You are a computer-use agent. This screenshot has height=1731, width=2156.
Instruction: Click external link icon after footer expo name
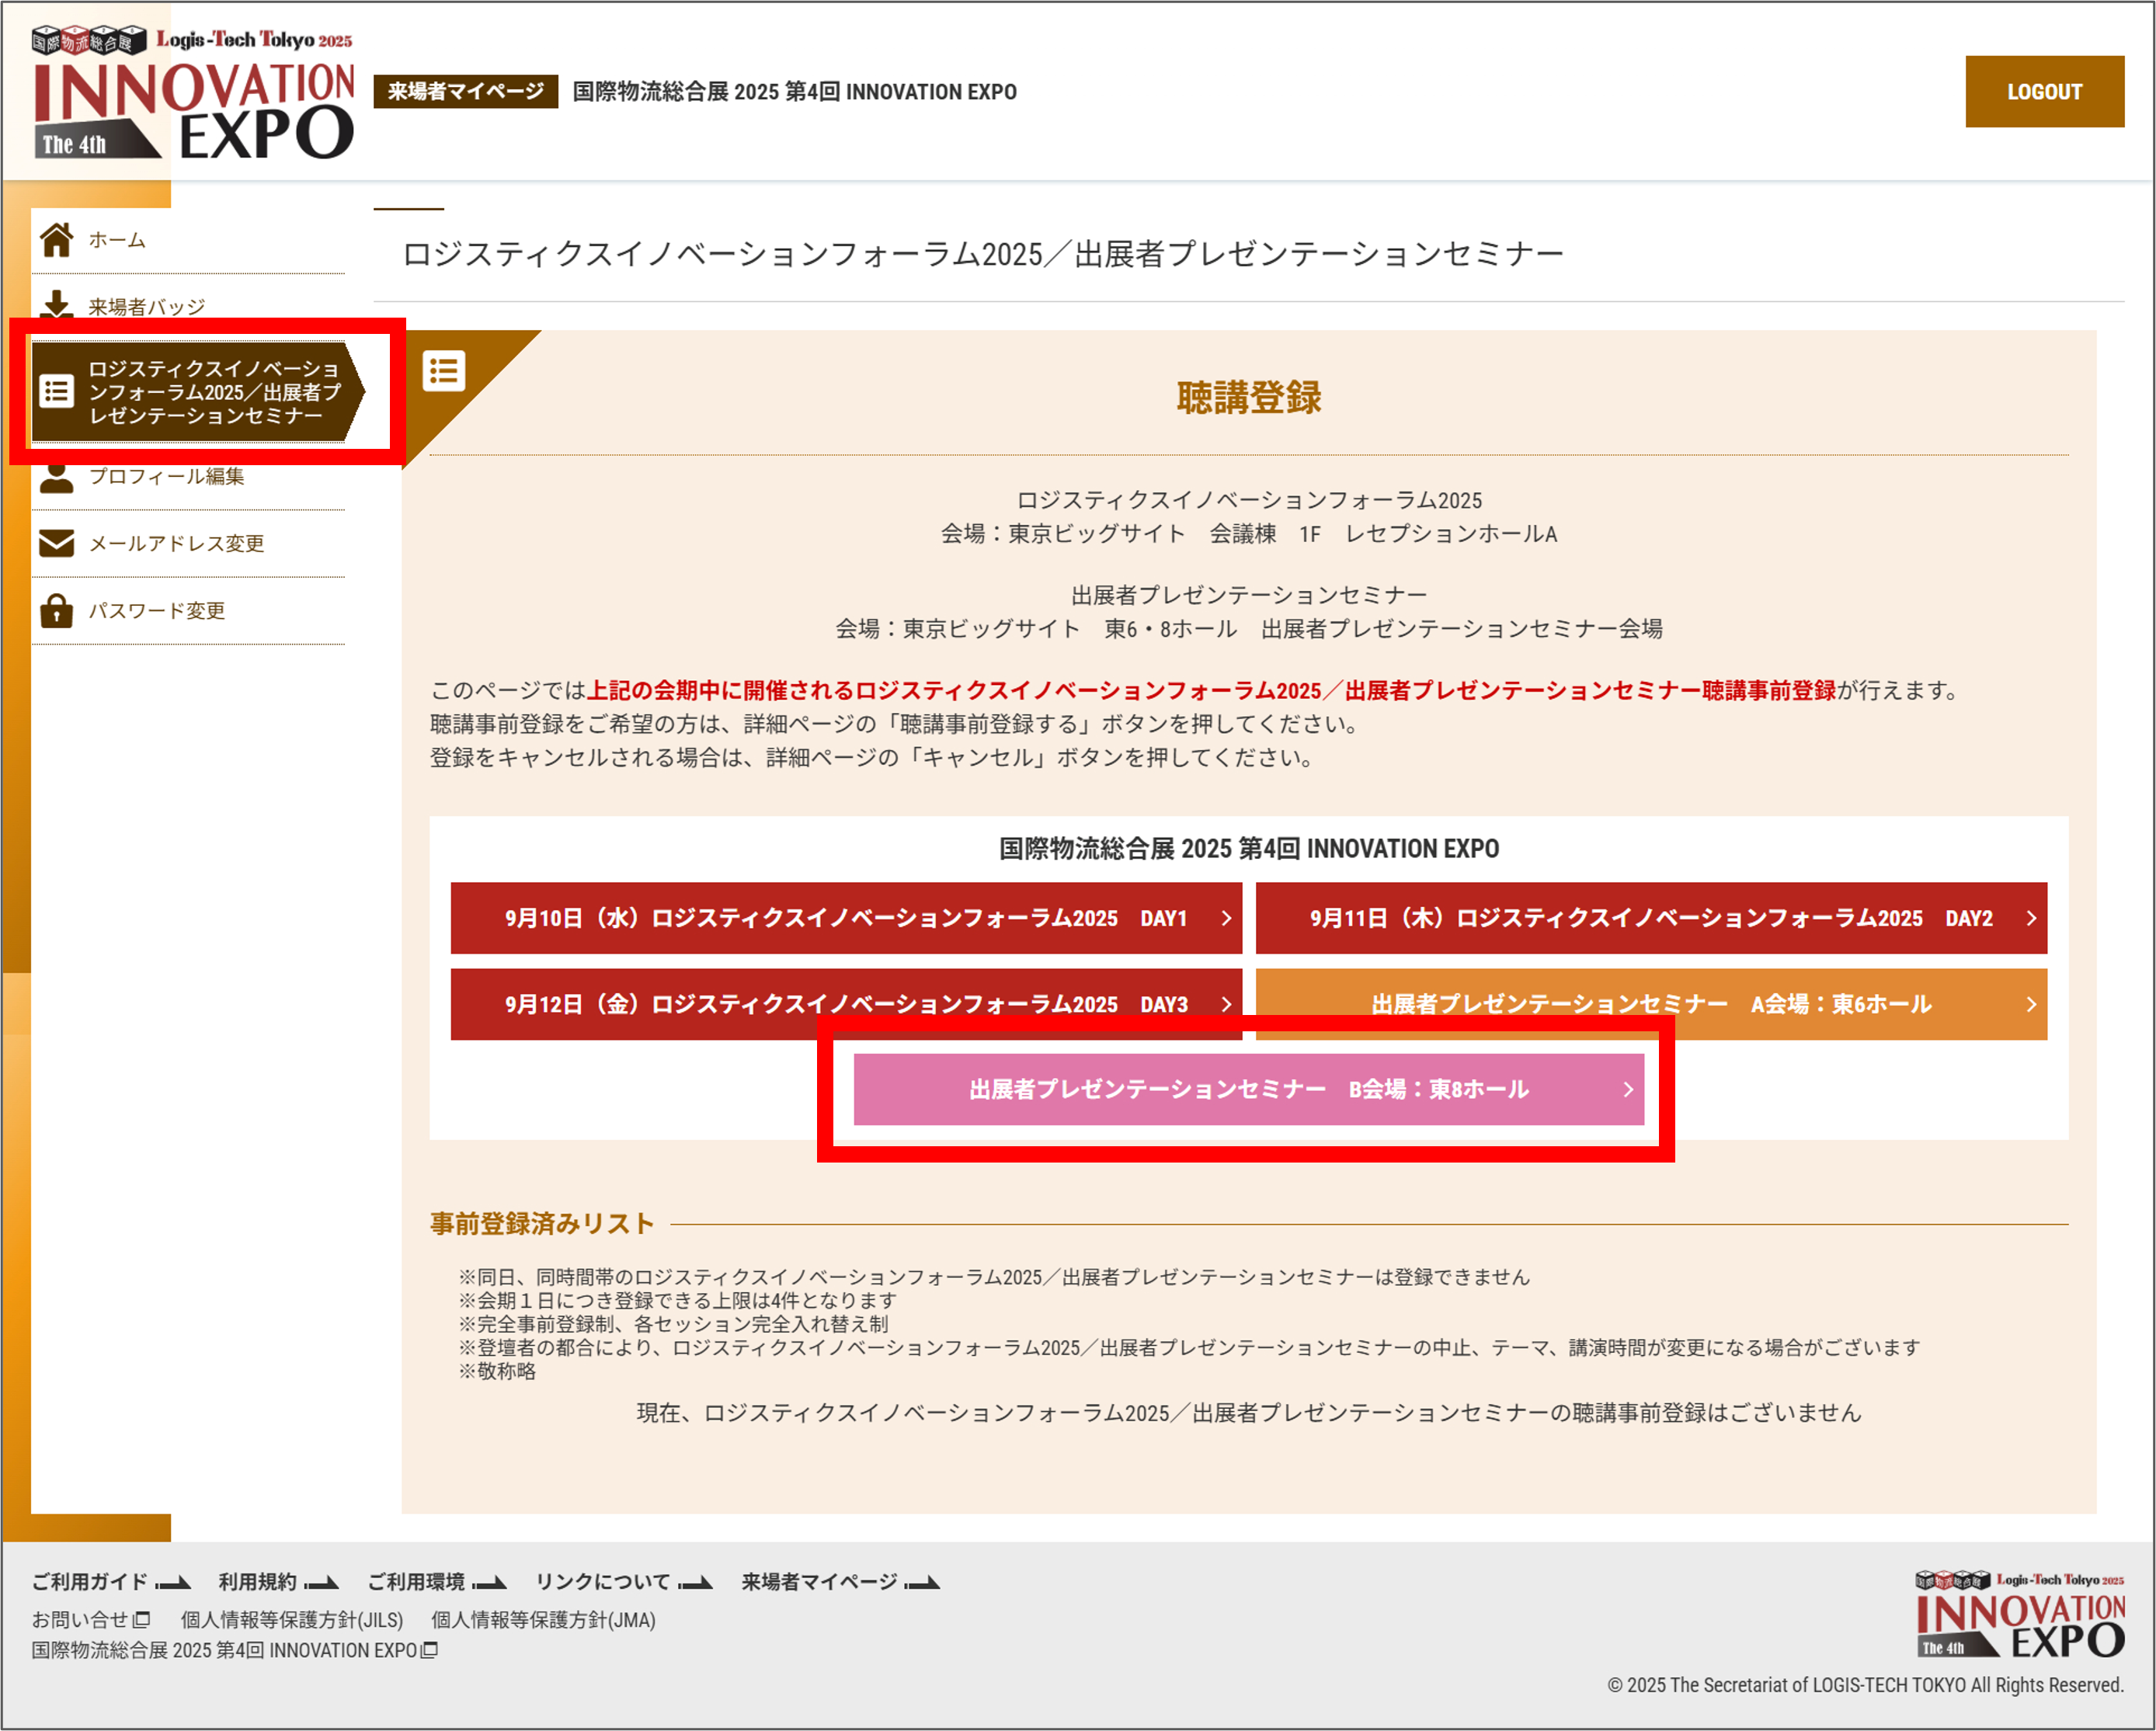click(430, 1650)
